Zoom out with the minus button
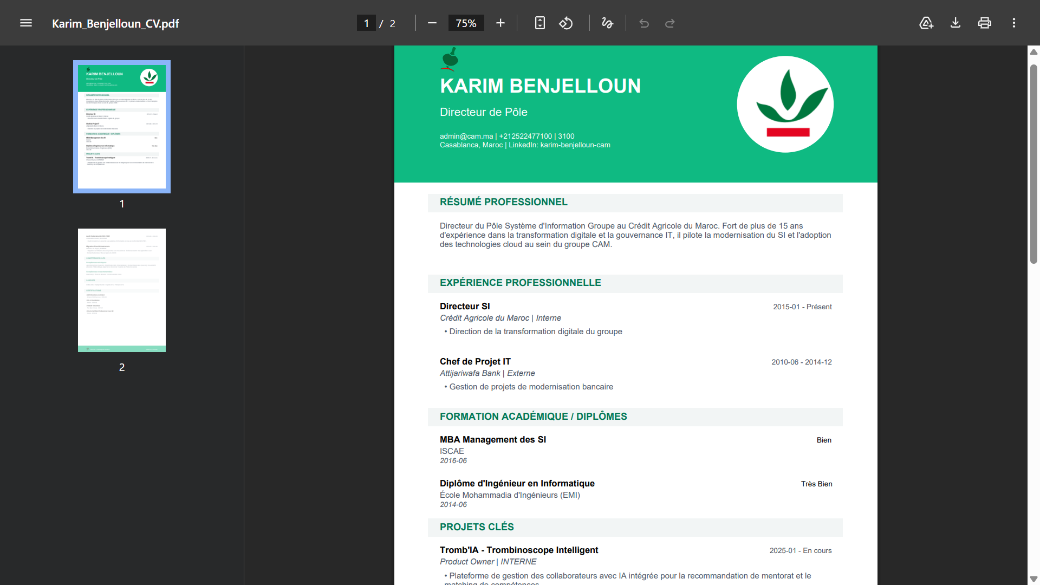1040x585 pixels. pos(432,23)
